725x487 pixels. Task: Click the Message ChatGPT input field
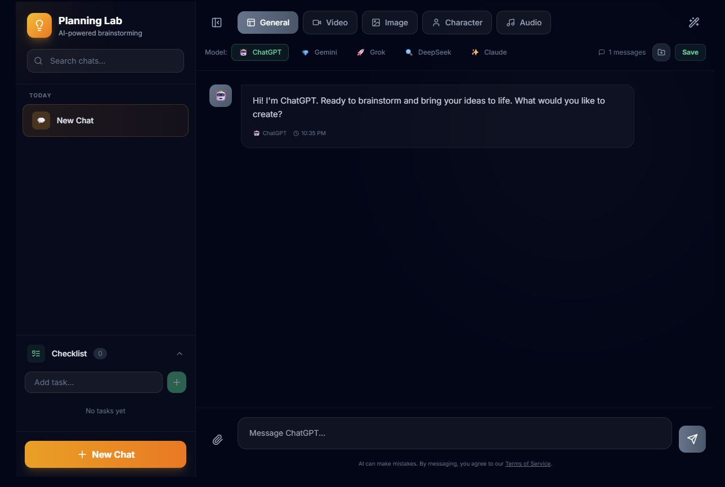coord(454,433)
